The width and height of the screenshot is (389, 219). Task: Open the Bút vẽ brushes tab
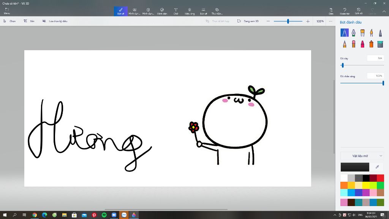coord(120,11)
